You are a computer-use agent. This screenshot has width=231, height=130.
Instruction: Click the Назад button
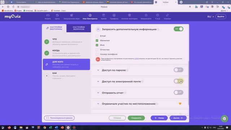pos(159,118)
